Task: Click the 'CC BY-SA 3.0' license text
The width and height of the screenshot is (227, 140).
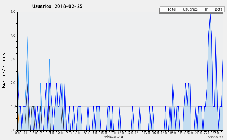Action: pyautogui.click(x=215, y=137)
